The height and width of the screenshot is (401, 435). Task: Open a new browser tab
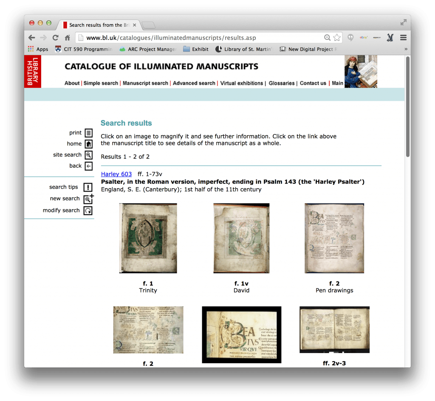pyautogui.click(x=148, y=25)
